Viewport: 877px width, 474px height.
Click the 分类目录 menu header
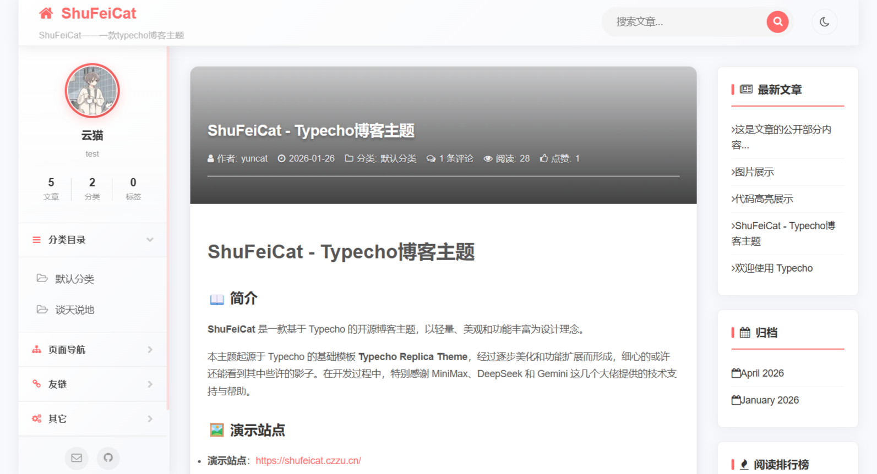(x=92, y=240)
